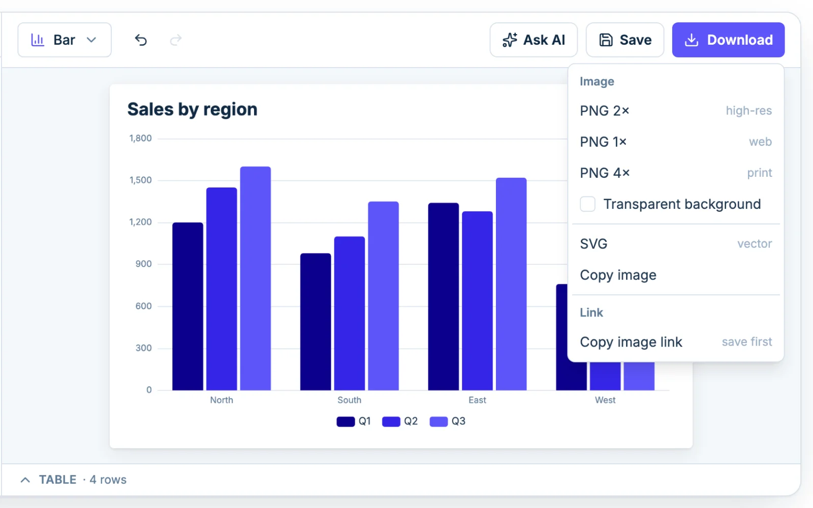Click the West axis label

click(605, 400)
